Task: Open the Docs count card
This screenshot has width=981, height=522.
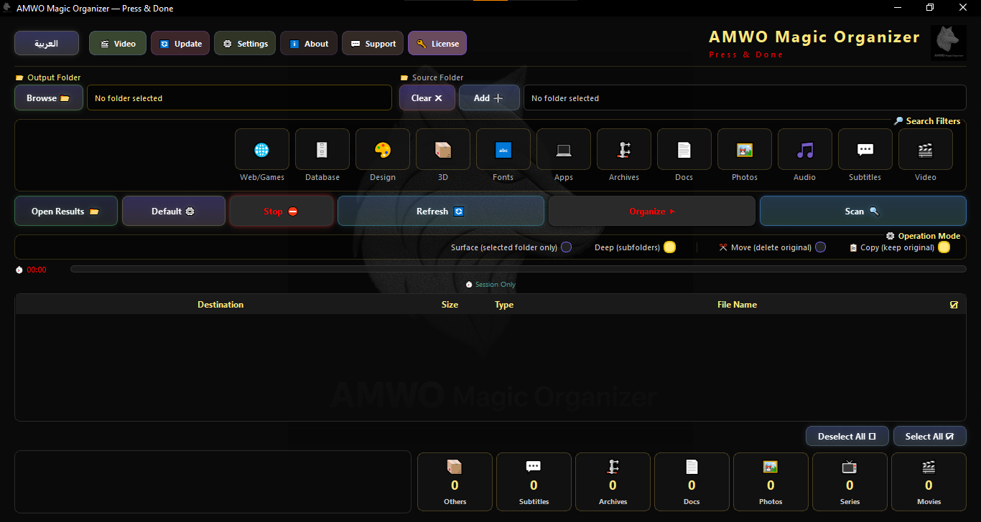Action: click(692, 482)
